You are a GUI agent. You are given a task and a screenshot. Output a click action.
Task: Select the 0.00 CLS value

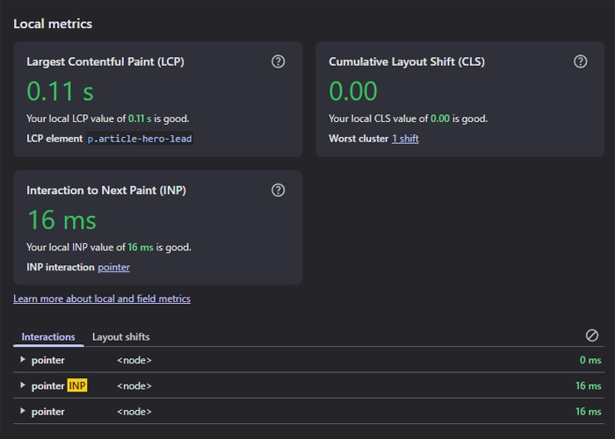point(353,91)
